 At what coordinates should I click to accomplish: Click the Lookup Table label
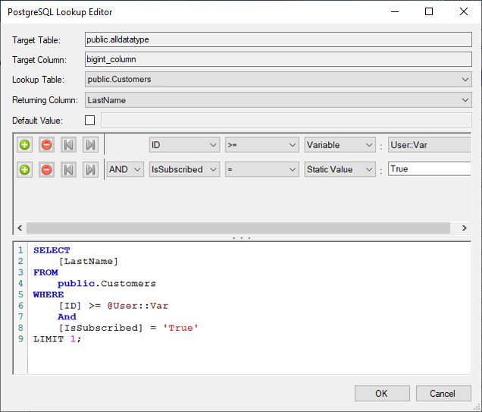[x=38, y=80]
